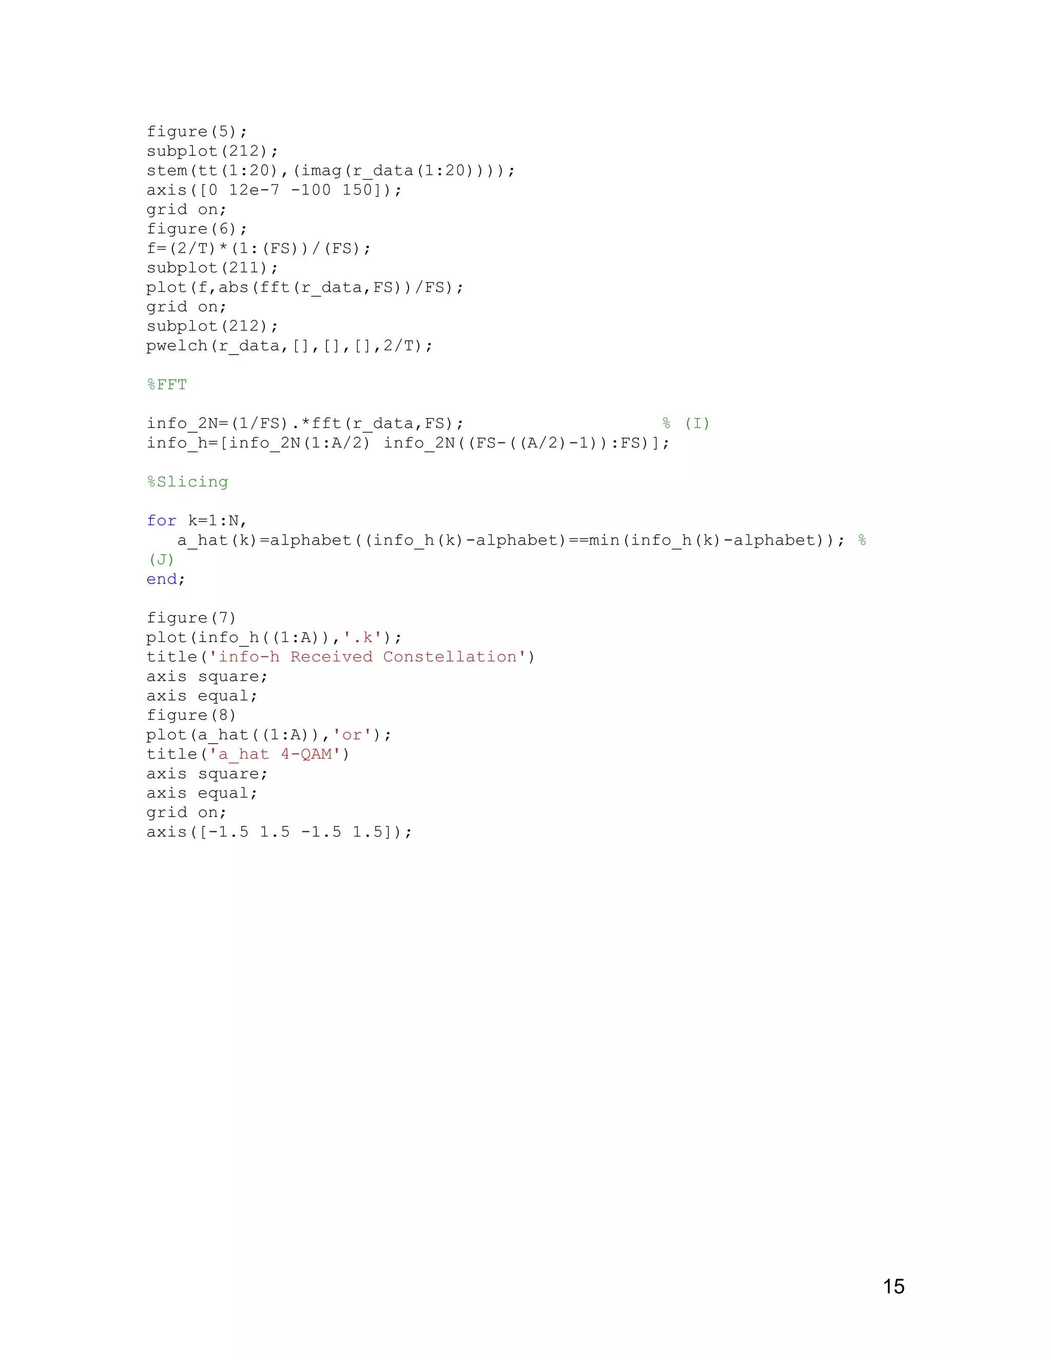
Task: Click the plot(a_hat((1:A)),'or'); line
Action: coord(269,735)
